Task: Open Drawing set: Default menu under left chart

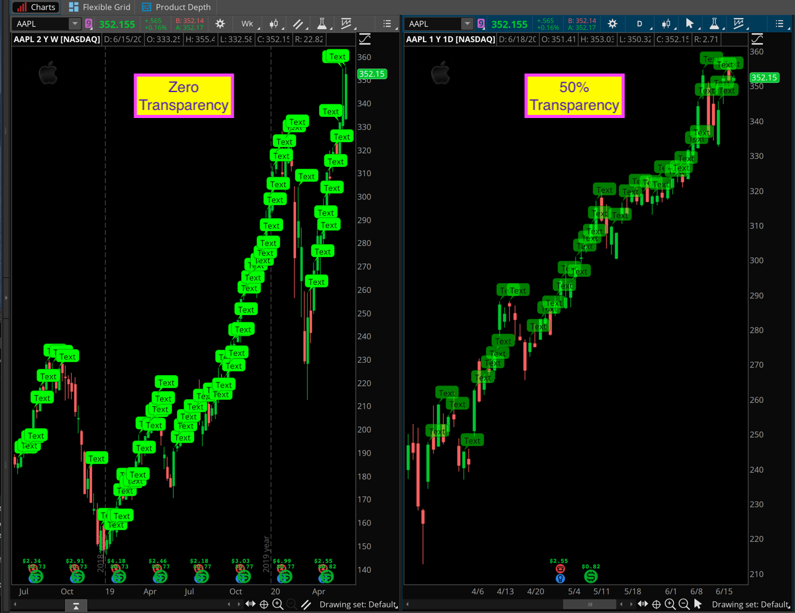Action: pyautogui.click(x=359, y=604)
